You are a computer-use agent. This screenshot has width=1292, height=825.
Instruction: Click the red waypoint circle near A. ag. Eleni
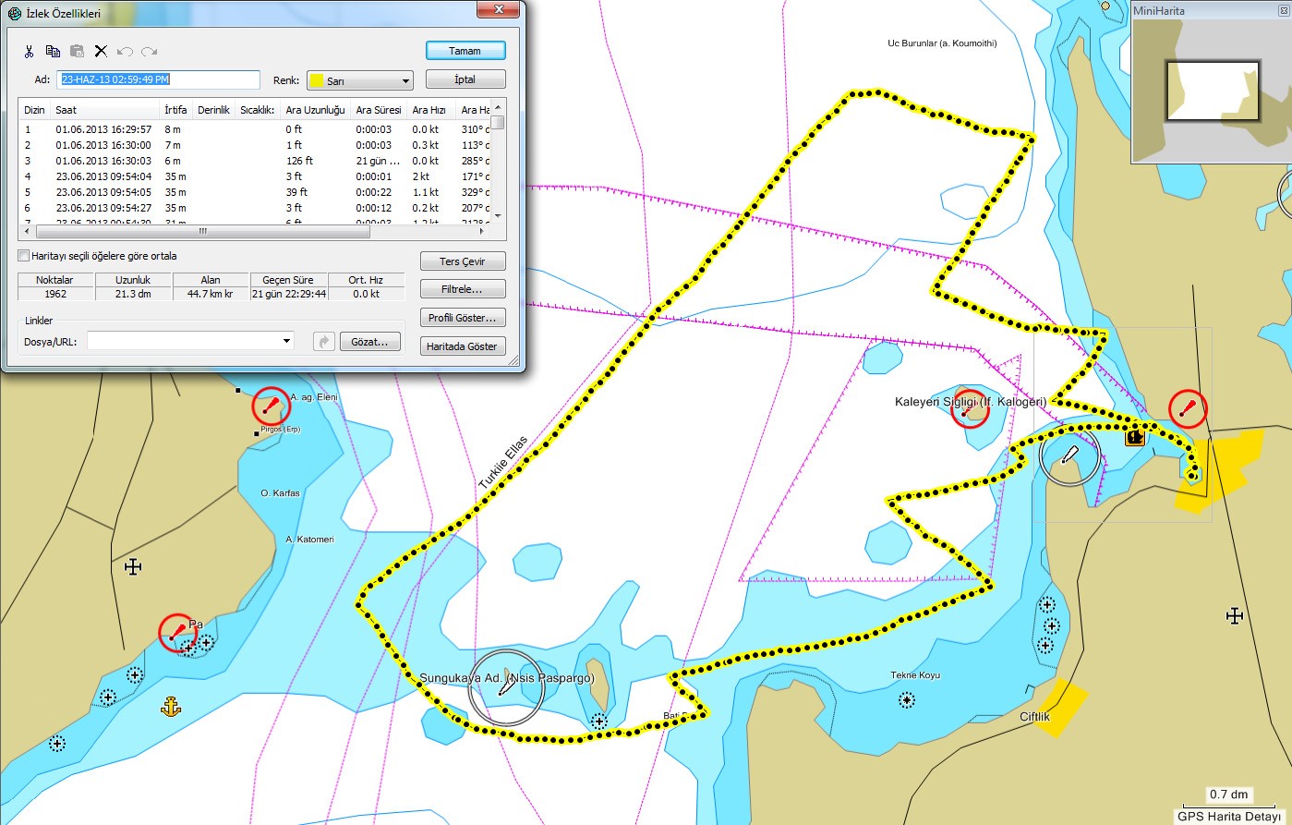271,406
